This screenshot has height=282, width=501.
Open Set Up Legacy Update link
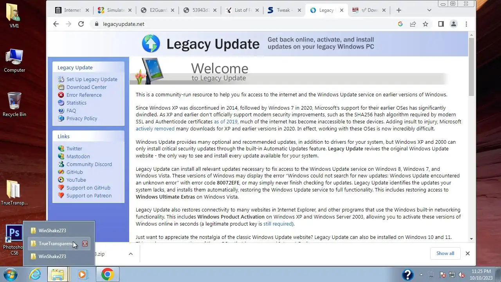[92, 79]
